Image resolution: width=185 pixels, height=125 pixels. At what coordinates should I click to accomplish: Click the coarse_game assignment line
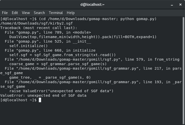pos(58,64)
